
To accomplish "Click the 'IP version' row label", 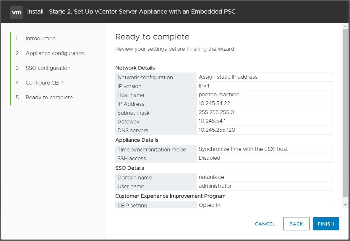I will pos(129,86).
